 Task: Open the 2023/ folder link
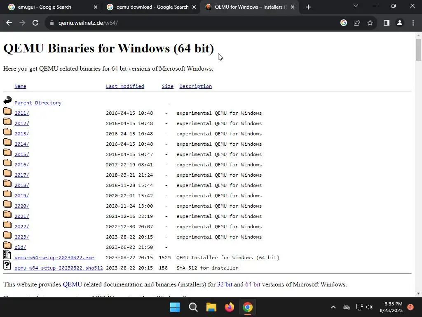coord(22,237)
